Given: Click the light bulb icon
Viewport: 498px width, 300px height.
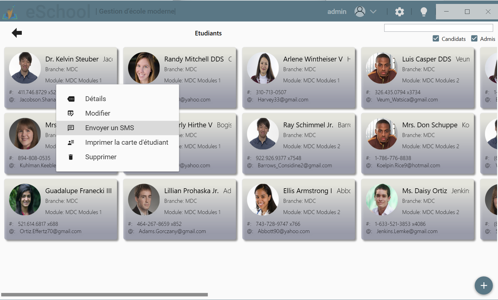Looking at the screenshot, I should tap(424, 12).
